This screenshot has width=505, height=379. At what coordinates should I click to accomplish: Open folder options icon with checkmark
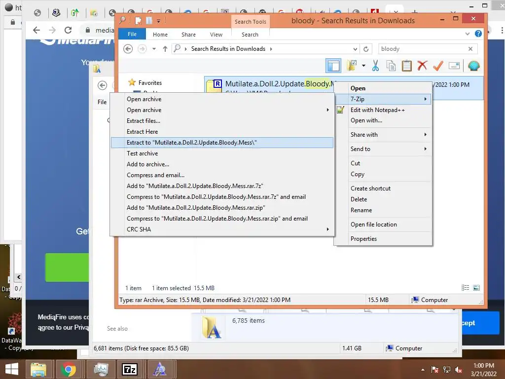click(352, 66)
